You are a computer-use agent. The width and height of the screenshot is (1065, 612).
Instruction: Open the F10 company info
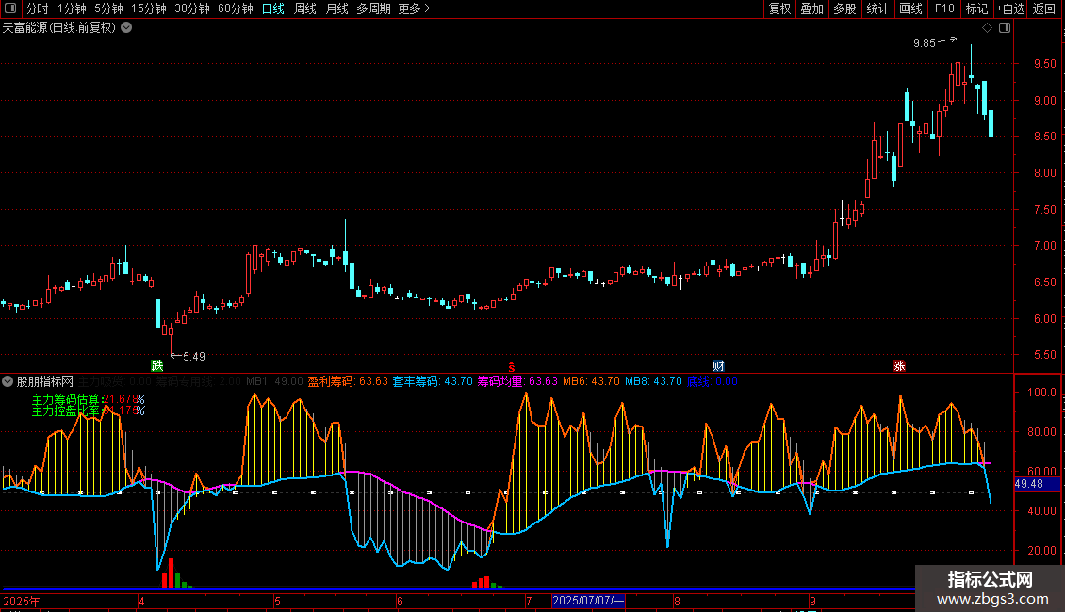[943, 8]
